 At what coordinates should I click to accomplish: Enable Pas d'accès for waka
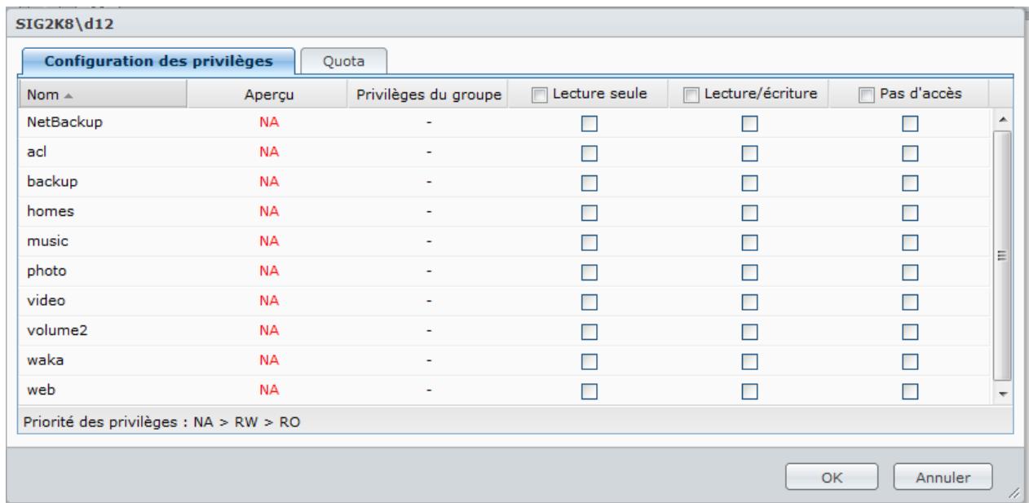(910, 362)
